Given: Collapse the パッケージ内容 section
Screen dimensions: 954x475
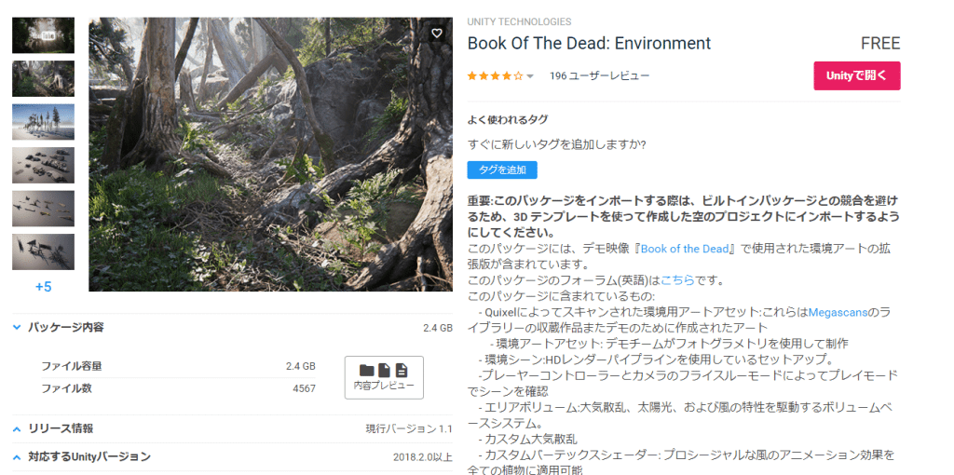Looking at the screenshot, I should (x=18, y=328).
